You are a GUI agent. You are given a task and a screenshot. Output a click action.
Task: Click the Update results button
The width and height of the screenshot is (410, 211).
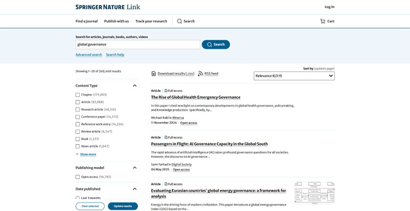point(122,206)
